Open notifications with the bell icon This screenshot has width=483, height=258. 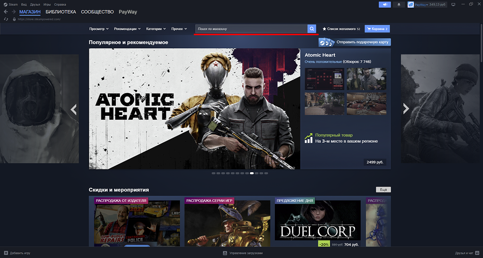click(399, 5)
